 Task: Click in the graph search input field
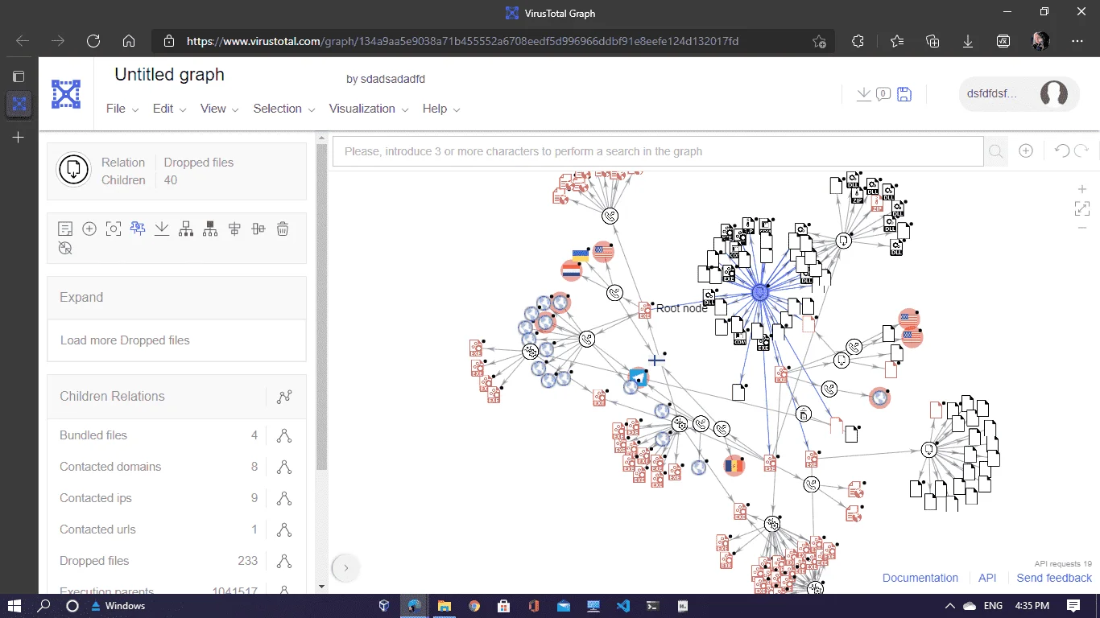pos(658,151)
